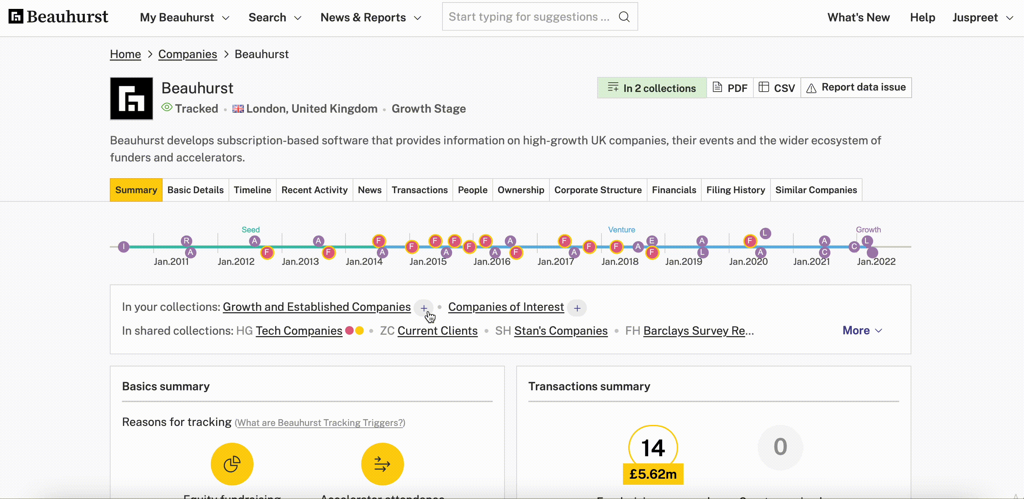
Task: Switch to the Ownership tab
Action: pos(521,190)
